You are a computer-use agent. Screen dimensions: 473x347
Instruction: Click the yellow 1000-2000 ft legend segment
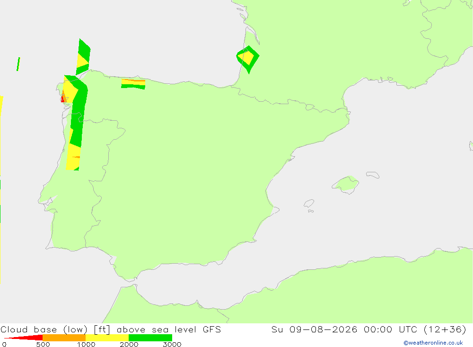tap(107, 338)
